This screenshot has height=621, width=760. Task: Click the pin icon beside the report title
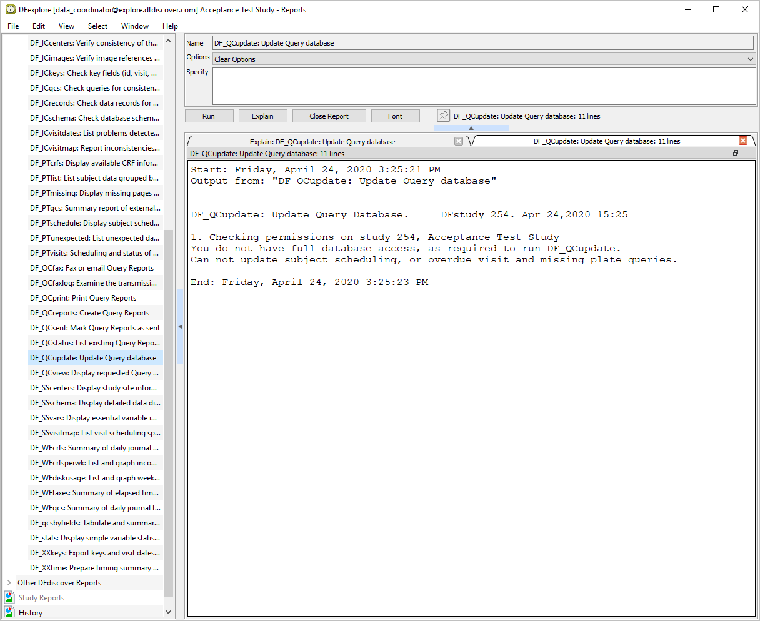444,116
